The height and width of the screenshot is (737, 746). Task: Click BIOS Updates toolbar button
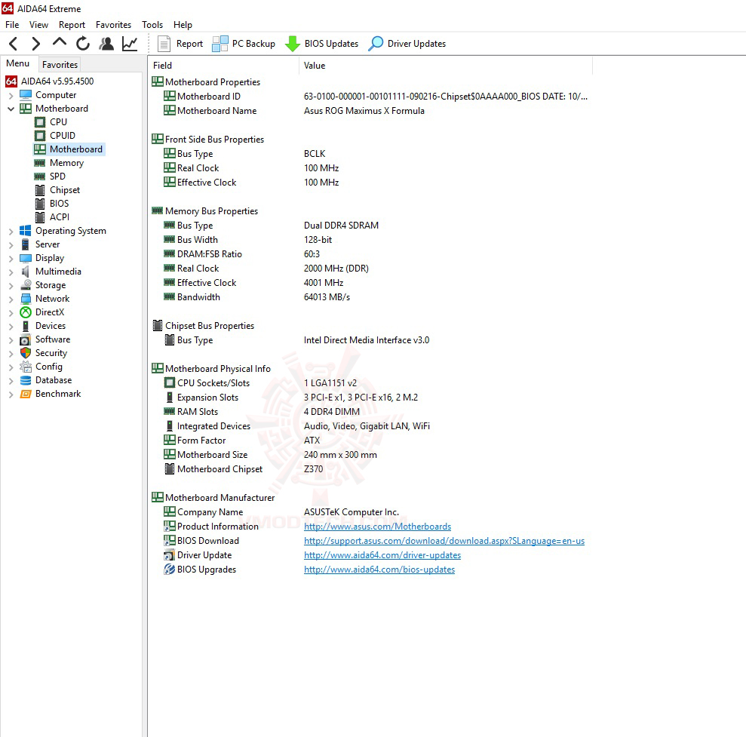point(321,44)
